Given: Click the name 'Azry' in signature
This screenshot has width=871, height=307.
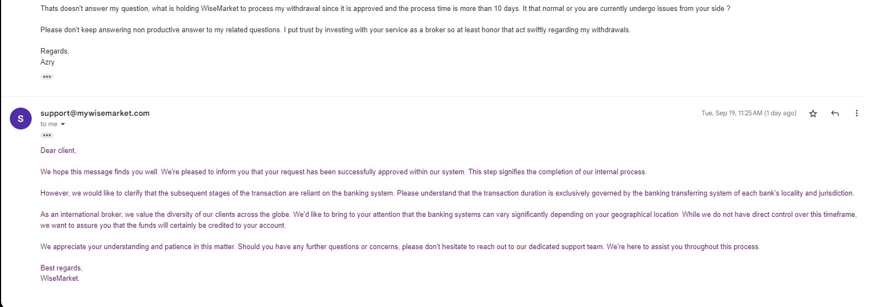Looking at the screenshot, I should tap(48, 62).
